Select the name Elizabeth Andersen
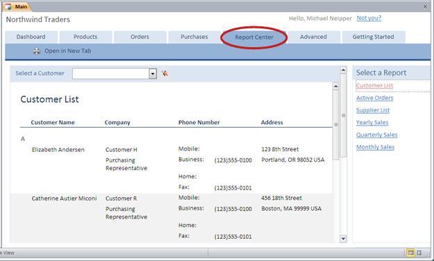The height and width of the screenshot is (261, 434). 58,150
